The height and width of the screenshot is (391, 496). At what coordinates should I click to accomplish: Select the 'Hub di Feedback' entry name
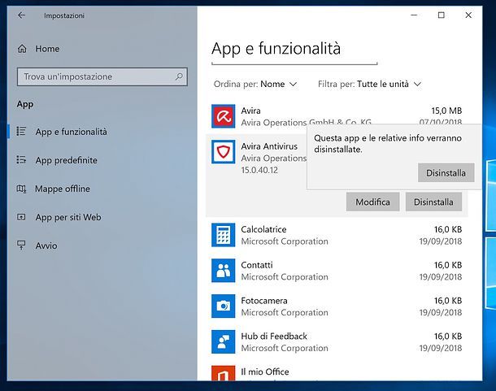pyautogui.click(x=274, y=337)
